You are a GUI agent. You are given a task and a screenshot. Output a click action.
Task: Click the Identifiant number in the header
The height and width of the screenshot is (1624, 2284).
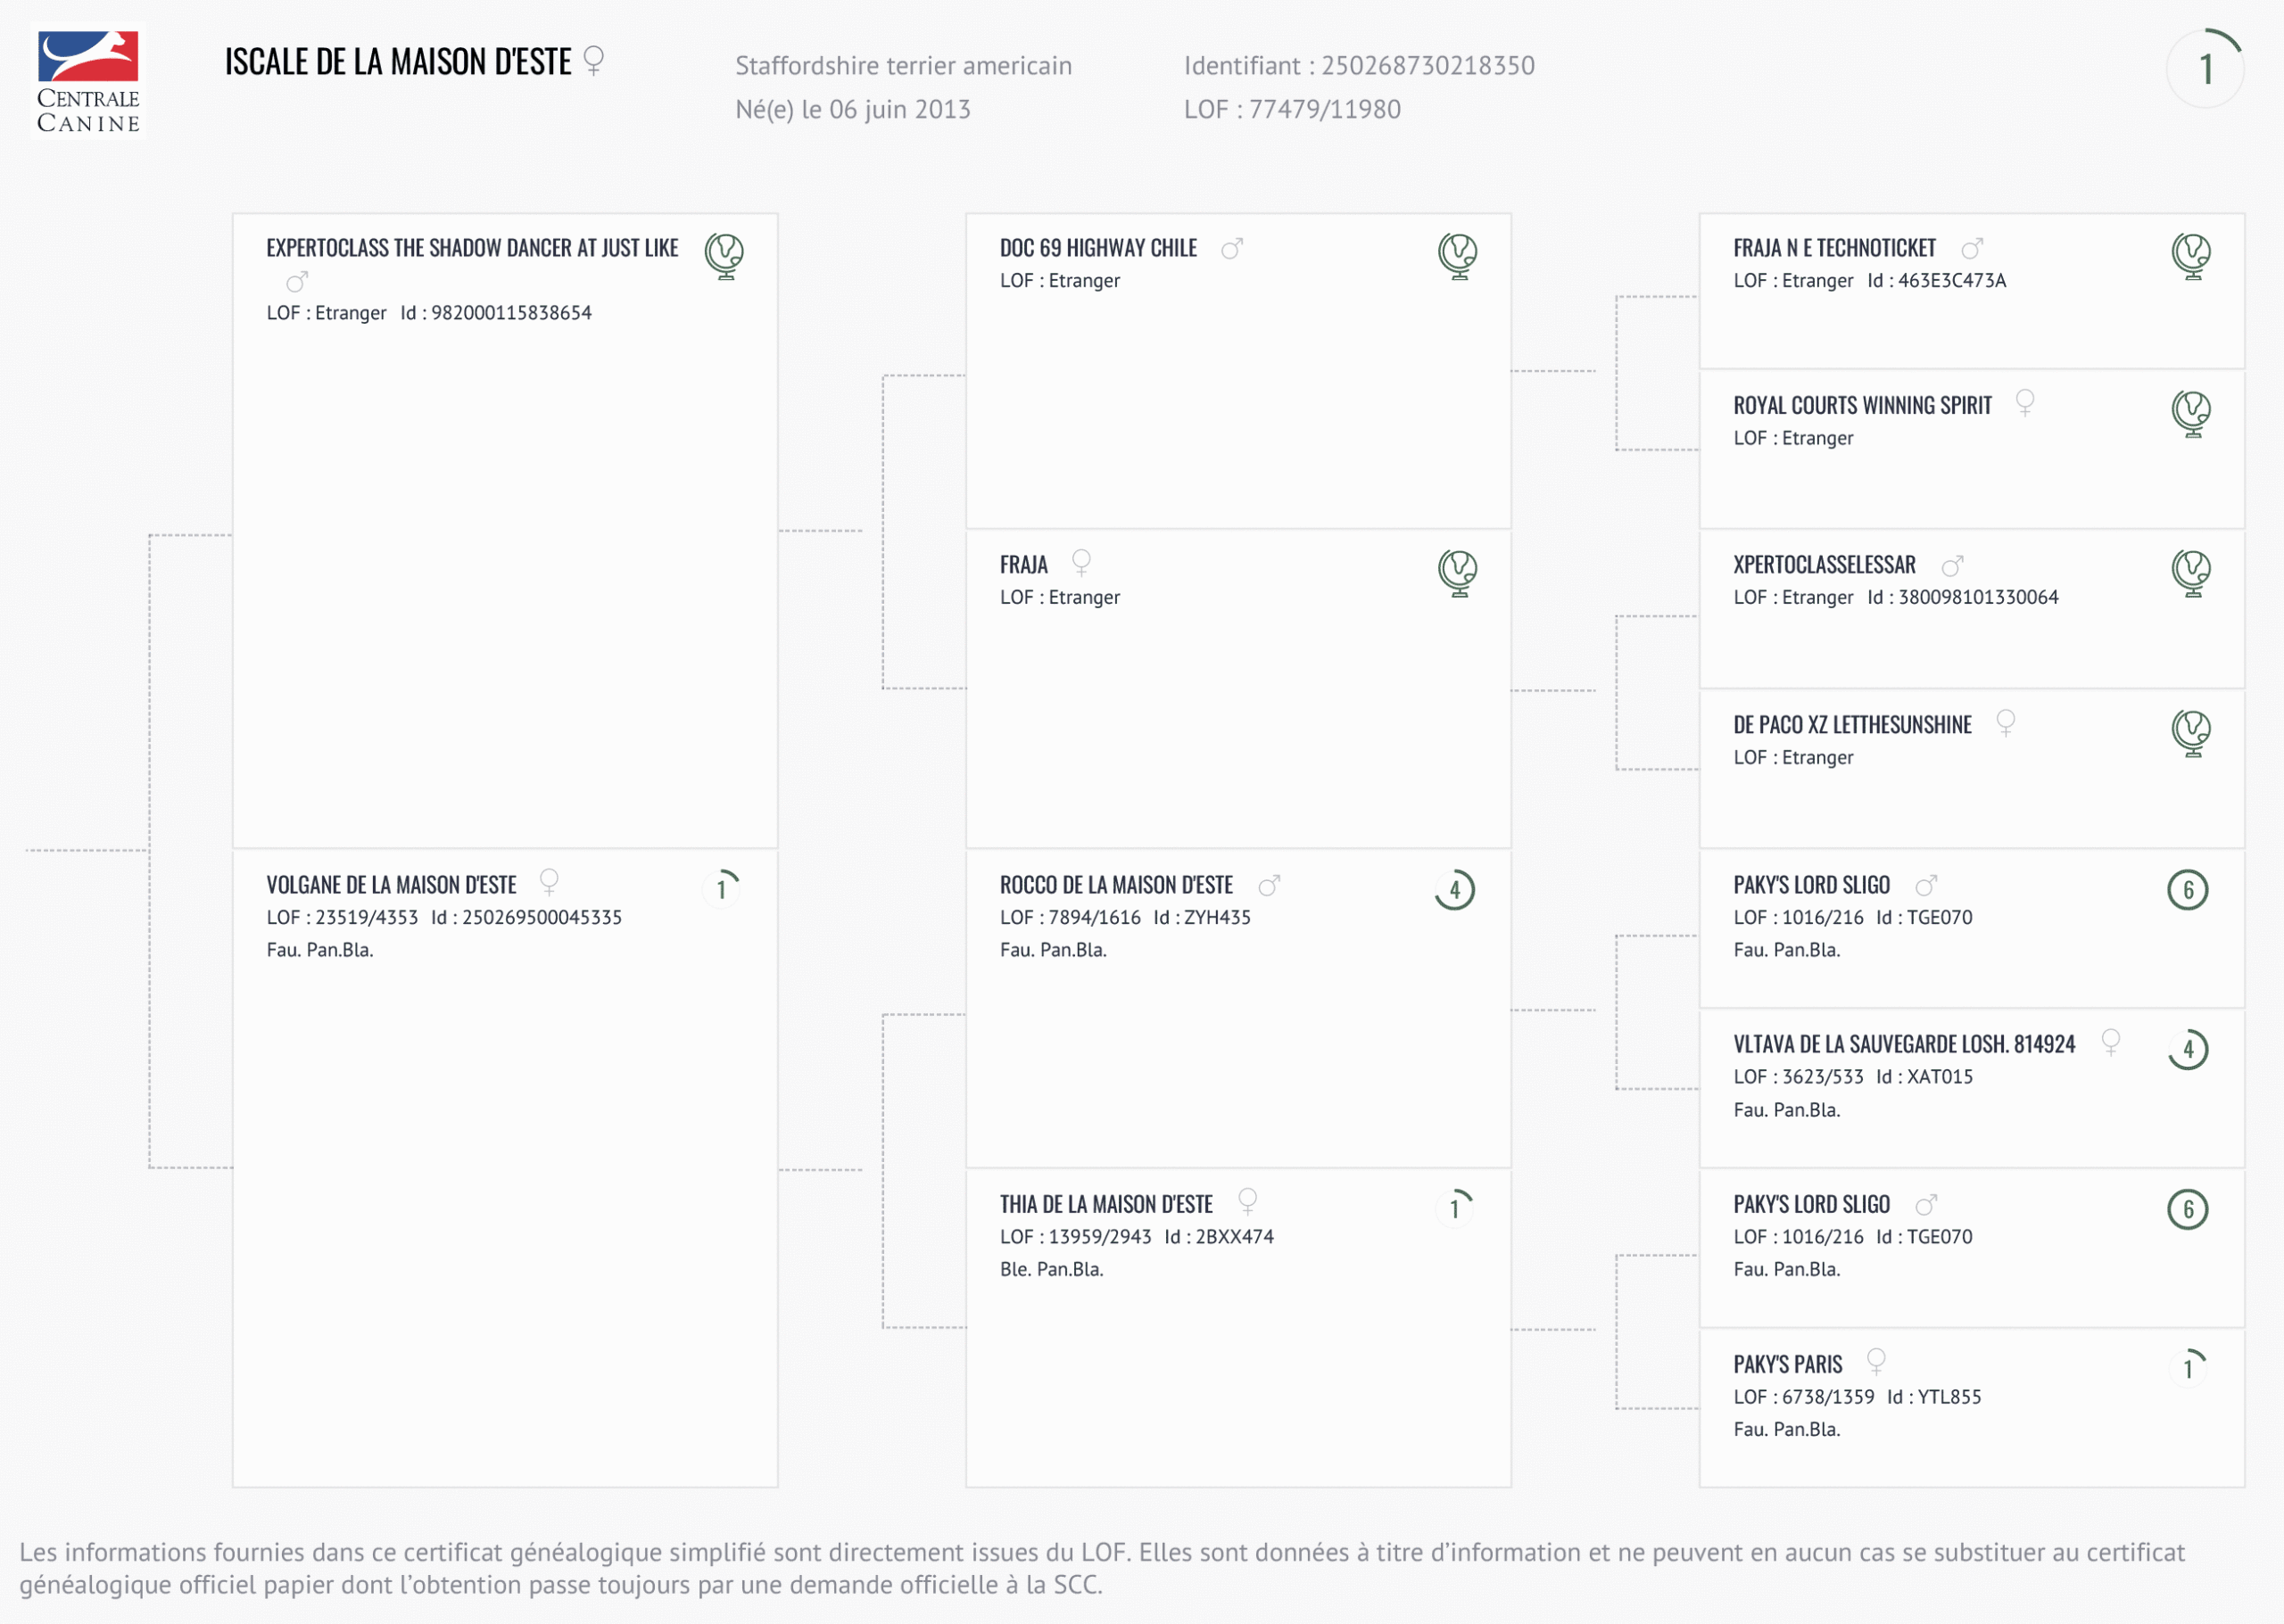pyautogui.click(x=1427, y=66)
